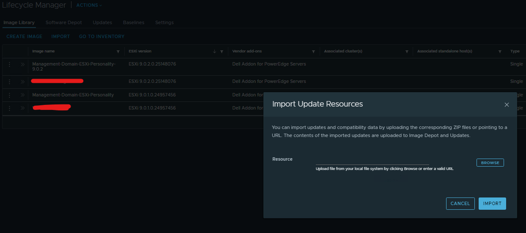Image resolution: width=526 pixels, height=233 pixels.
Task: Focus the Resource URL input field
Action: (x=372, y=161)
